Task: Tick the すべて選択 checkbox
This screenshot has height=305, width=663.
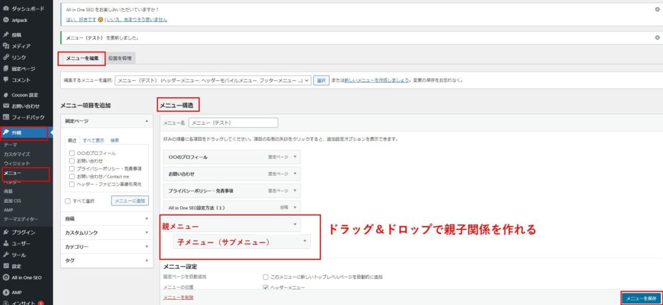Action: point(67,201)
